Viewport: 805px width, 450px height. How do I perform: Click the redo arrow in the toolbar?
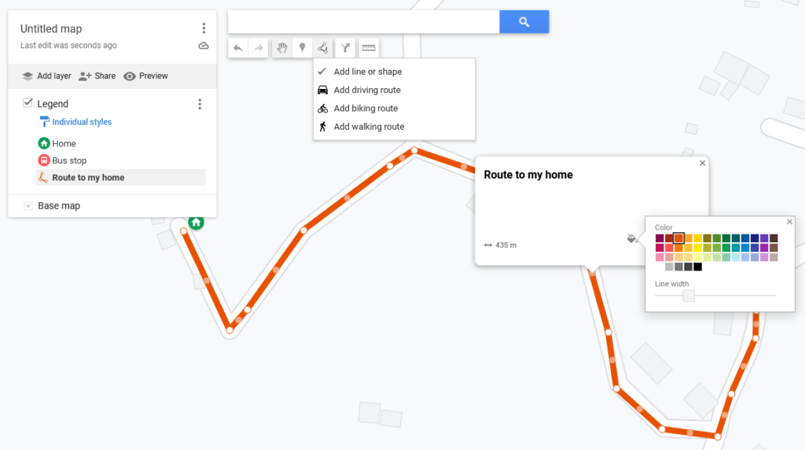[x=258, y=48]
